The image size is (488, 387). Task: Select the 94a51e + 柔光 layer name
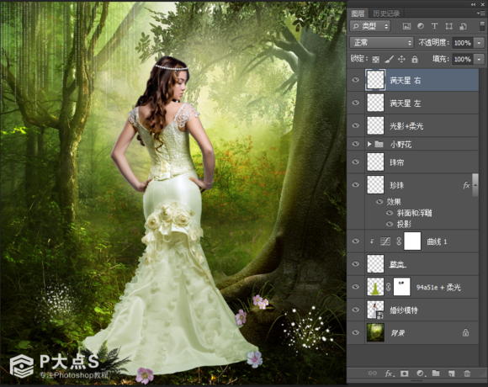point(438,288)
